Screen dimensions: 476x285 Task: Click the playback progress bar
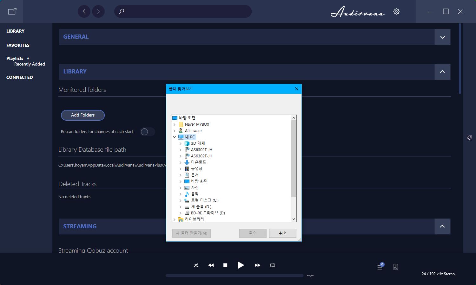[x=235, y=275]
